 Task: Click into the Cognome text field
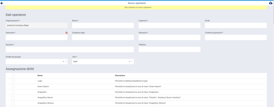[x=169, y=25]
